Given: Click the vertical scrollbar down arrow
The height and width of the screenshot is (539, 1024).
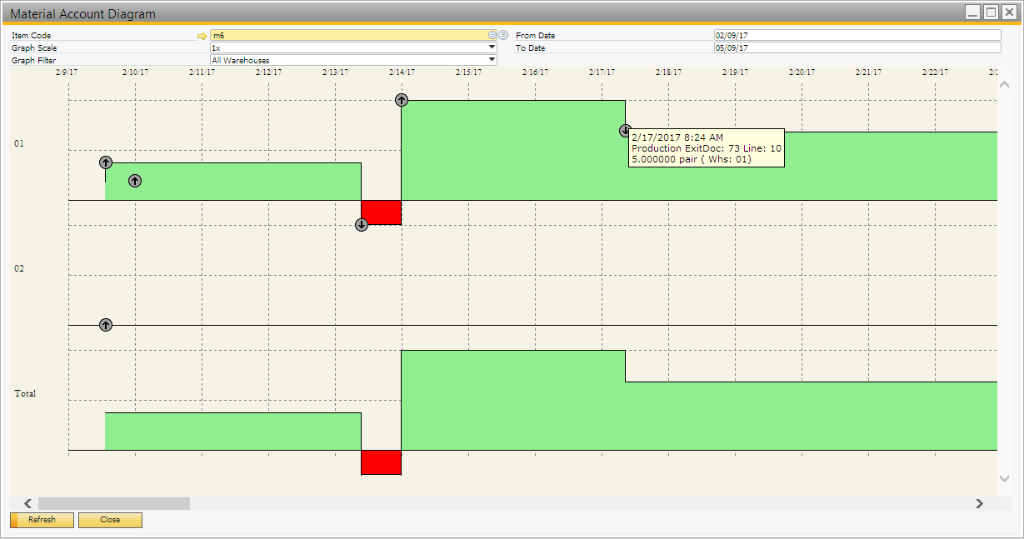Looking at the screenshot, I should (x=1003, y=478).
